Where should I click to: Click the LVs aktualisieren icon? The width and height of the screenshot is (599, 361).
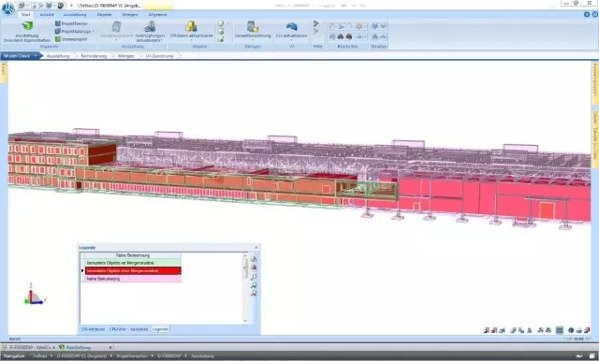click(291, 26)
